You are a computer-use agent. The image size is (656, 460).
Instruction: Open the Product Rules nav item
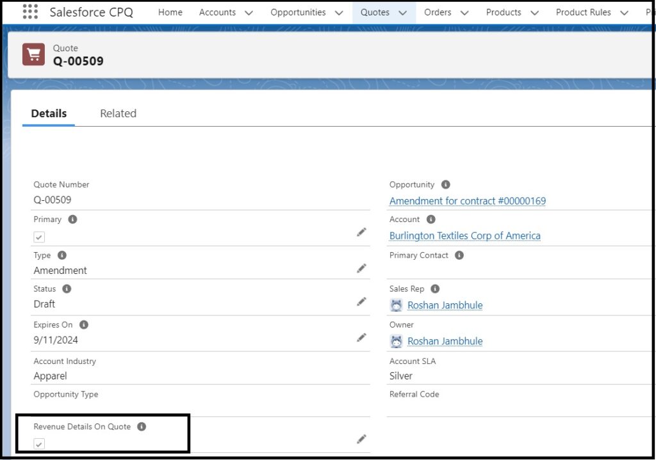(x=583, y=13)
